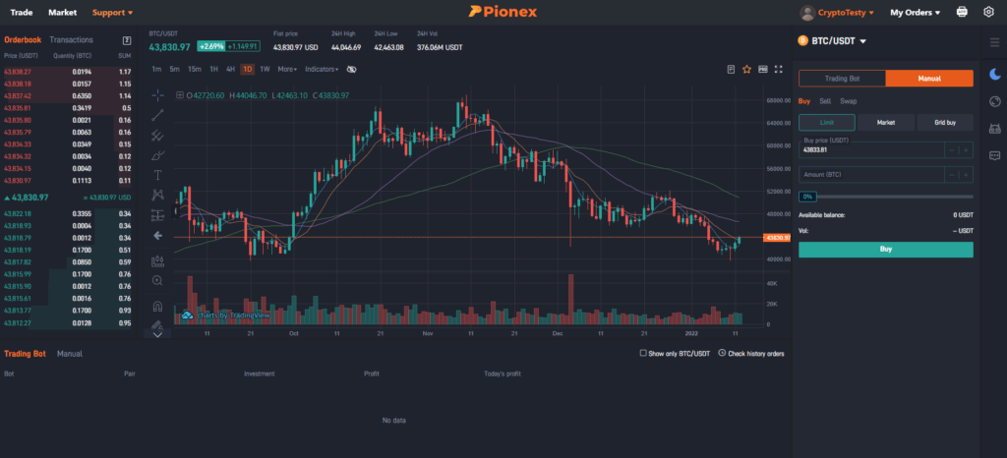Open the robot bot icon in sidebar
This screenshot has width=1007, height=458.
coord(995,129)
